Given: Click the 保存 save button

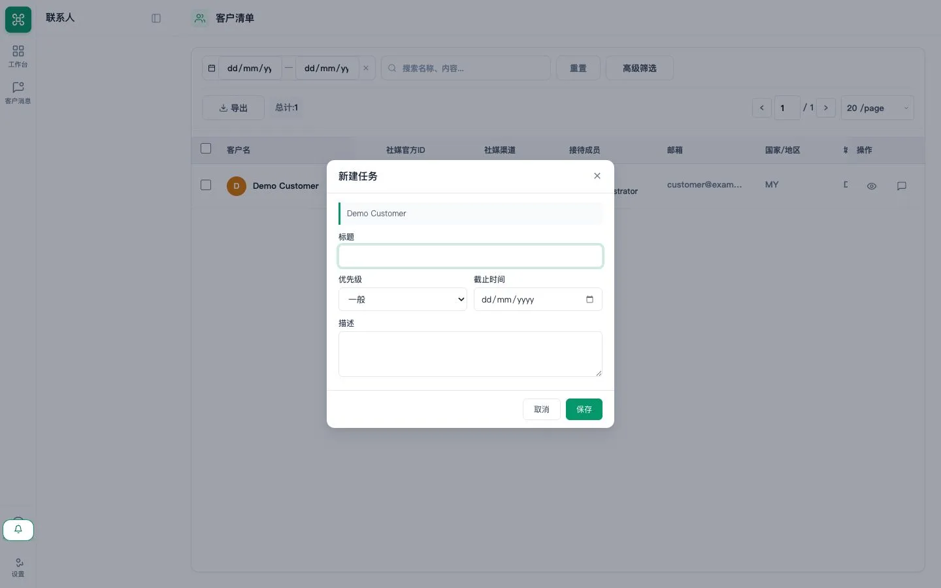Looking at the screenshot, I should click(584, 409).
